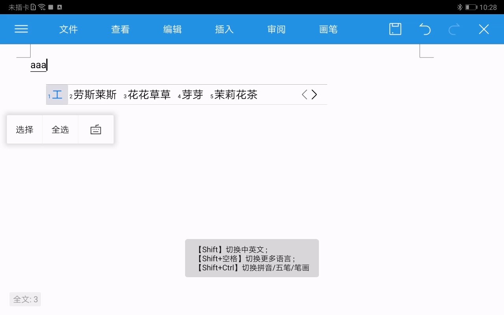The height and width of the screenshot is (315, 504).
Task: Tap the left chevron in candidate bar
Action: pos(304,94)
